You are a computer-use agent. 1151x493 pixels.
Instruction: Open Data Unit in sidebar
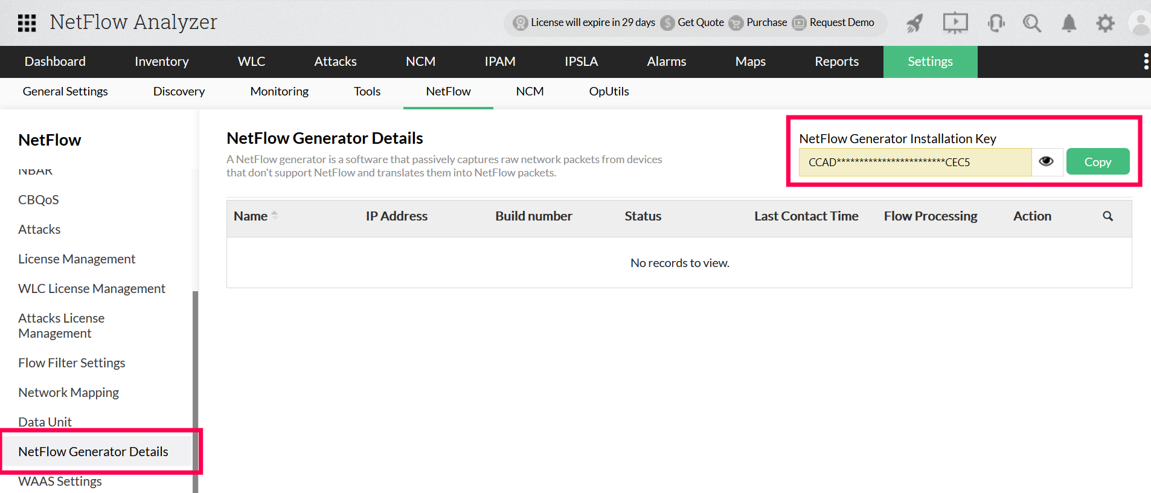(x=45, y=422)
